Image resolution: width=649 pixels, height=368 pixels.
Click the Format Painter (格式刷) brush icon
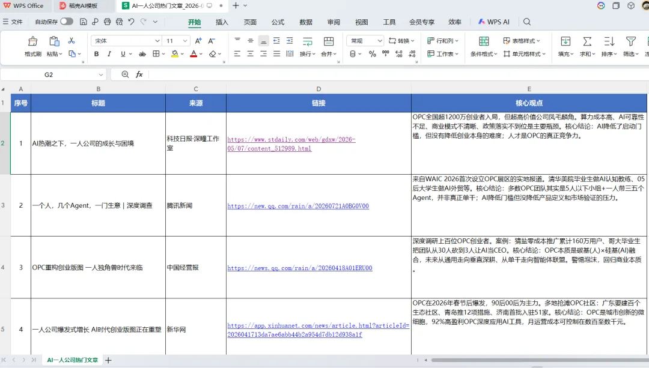coord(32,41)
